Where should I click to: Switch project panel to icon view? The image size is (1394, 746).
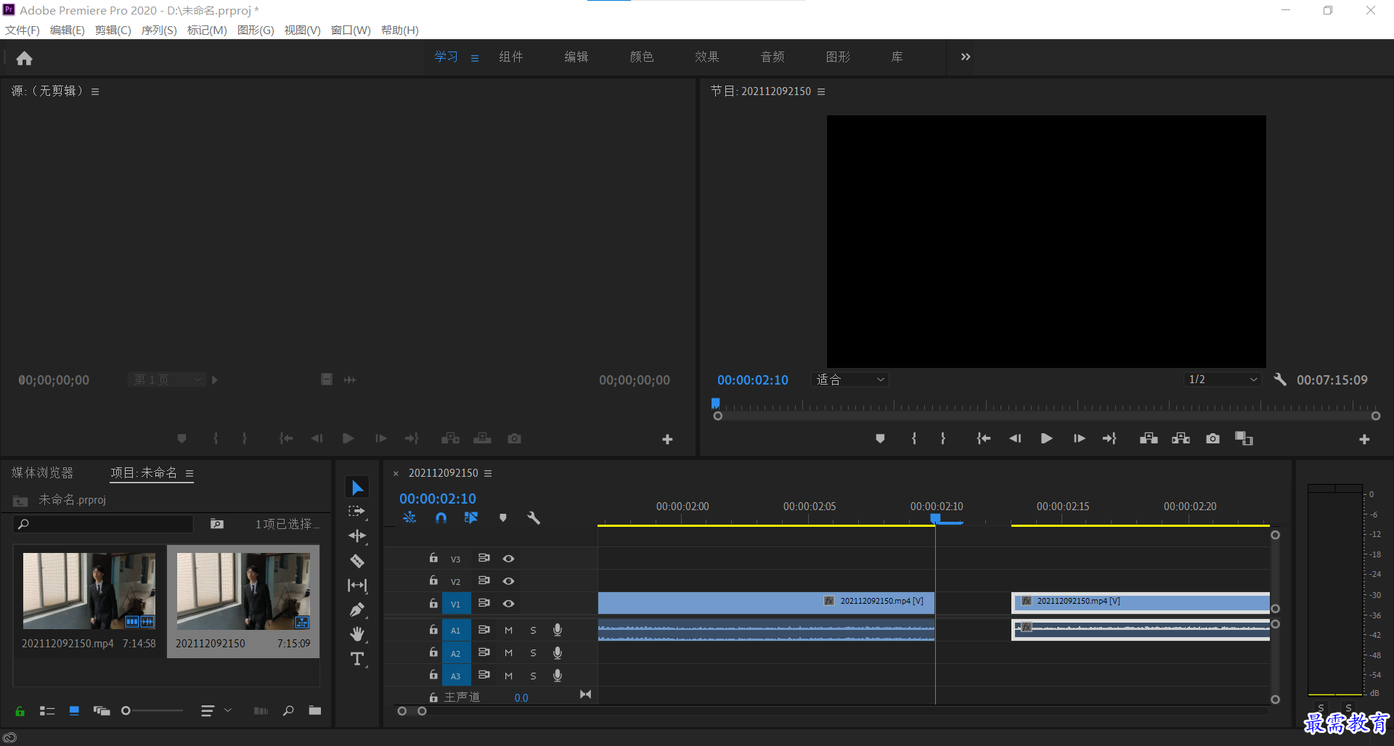pos(74,711)
